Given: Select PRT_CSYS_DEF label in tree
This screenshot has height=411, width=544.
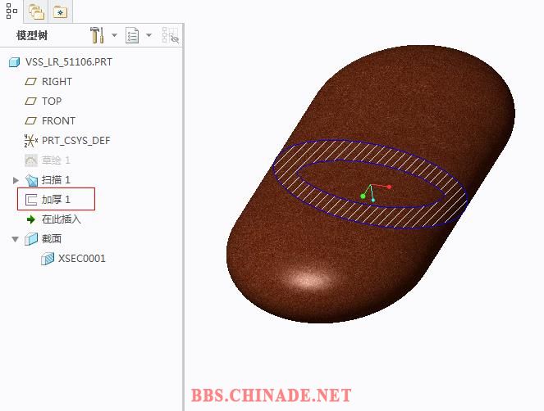Looking at the screenshot, I should tap(76, 141).
